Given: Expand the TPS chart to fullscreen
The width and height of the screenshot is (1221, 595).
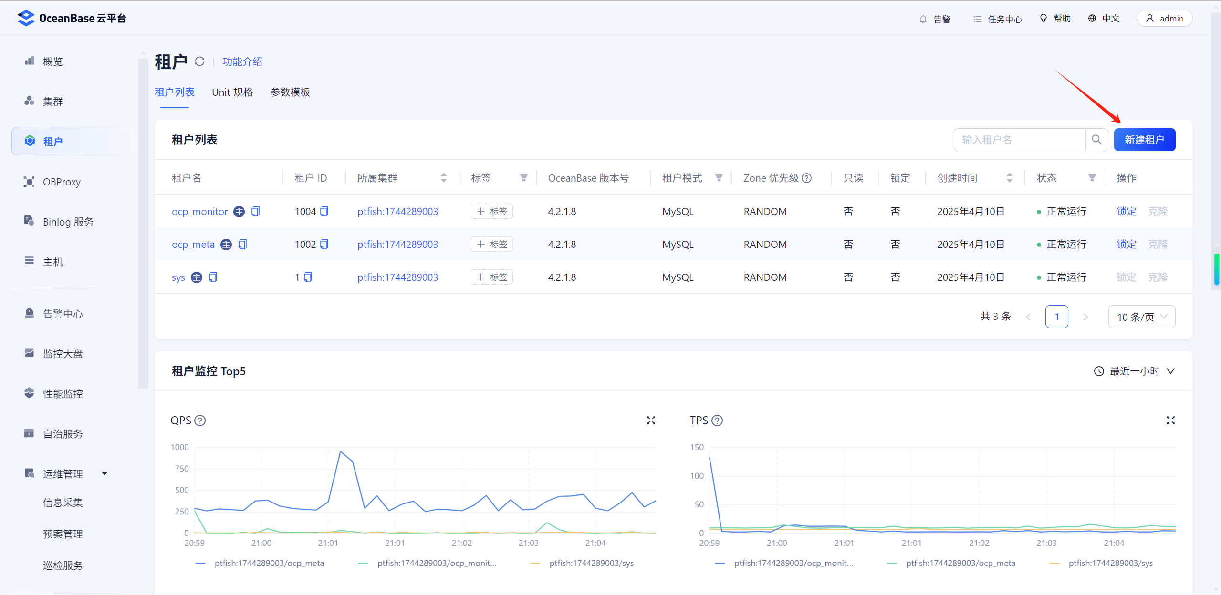Looking at the screenshot, I should pos(1170,420).
